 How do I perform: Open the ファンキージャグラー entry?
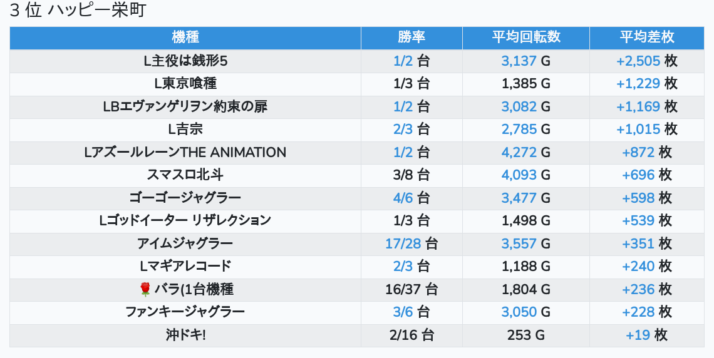185,312
